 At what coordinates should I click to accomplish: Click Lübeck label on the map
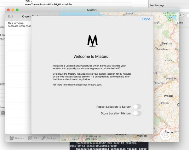click(x=129, y=13)
